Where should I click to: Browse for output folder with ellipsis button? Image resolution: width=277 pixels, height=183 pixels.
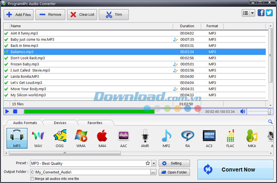153,172
